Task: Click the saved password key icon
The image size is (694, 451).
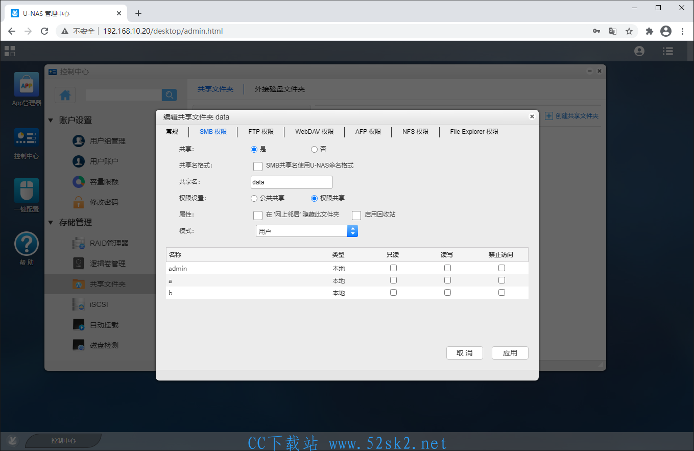Action: click(596, 31)
